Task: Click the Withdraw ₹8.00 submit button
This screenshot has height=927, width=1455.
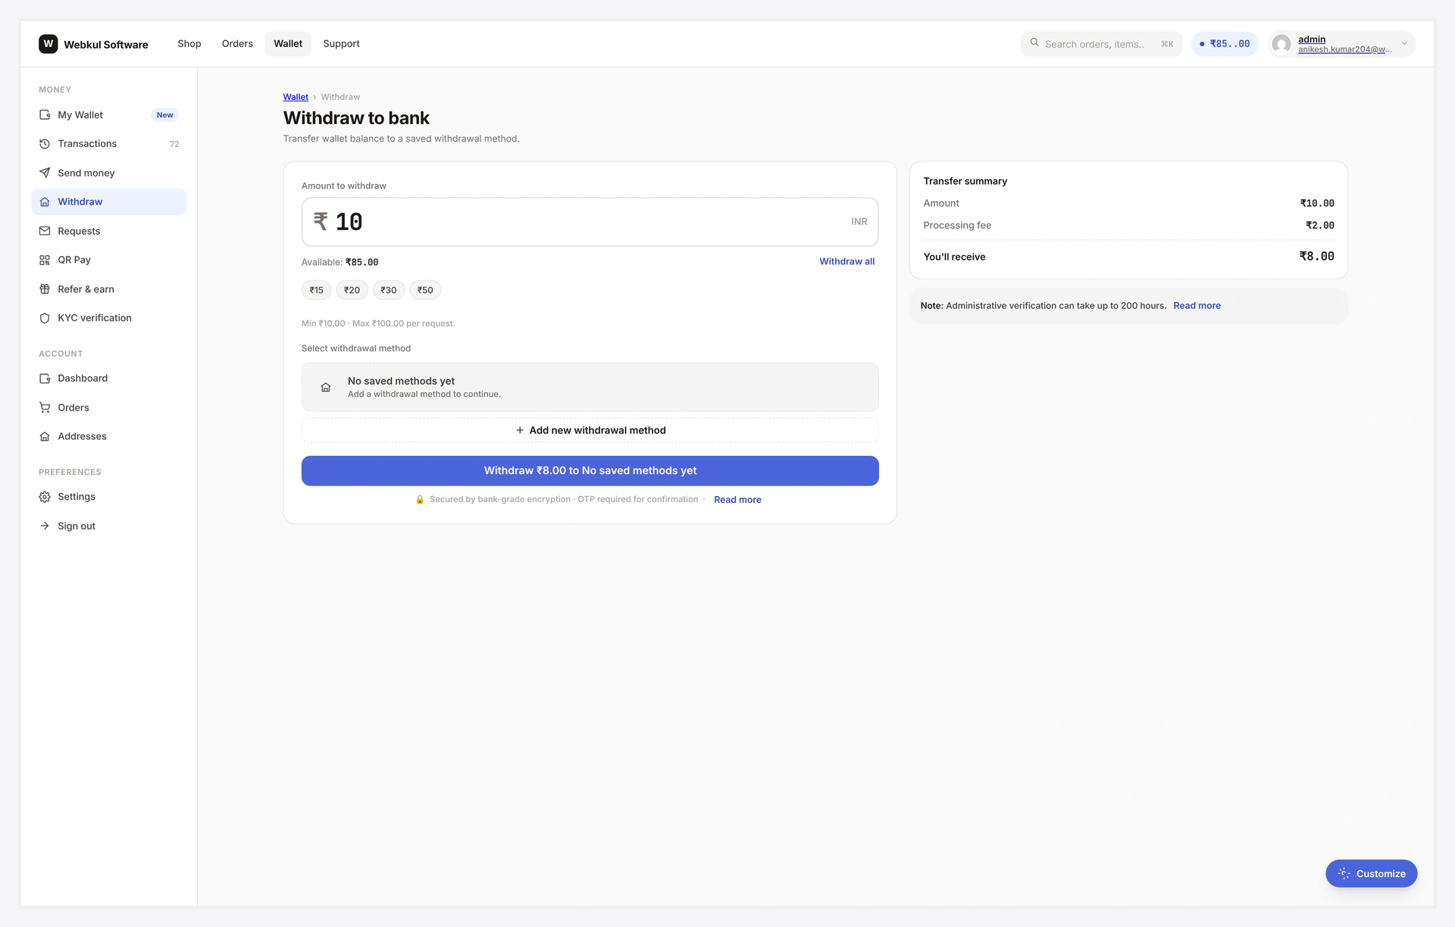Action: click(590, 470)
